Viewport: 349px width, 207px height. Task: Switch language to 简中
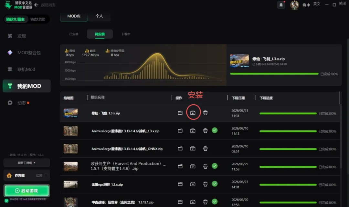click(306, 5)
